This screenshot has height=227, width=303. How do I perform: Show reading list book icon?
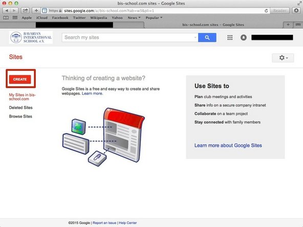6,18
